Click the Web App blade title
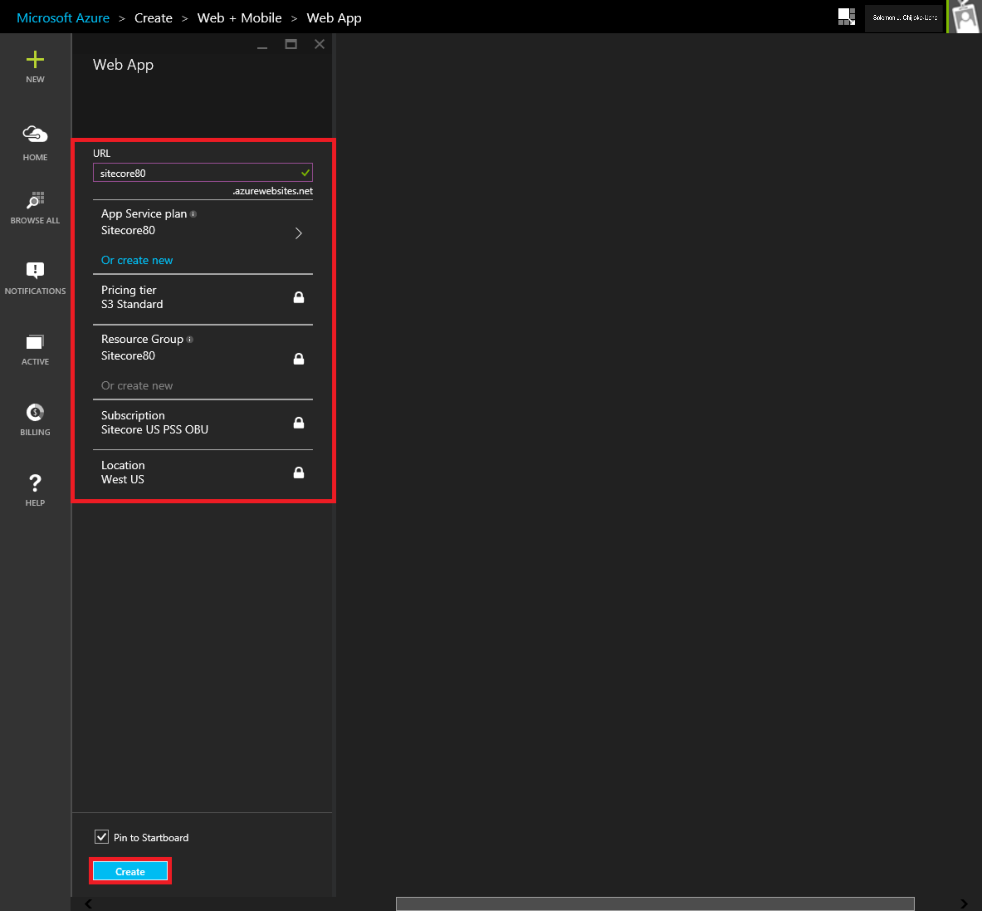 click(x=123, y=65)
